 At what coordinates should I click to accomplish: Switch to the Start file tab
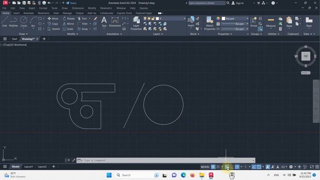pos(14,39)
